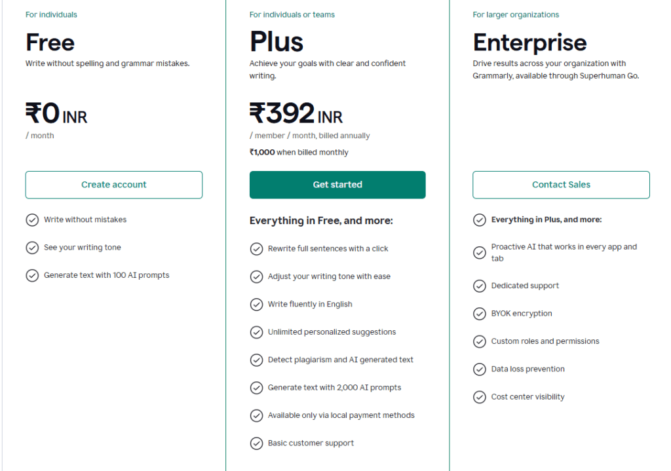Click check icon beside Data loss prevention
Image resolution: width=671 pixels, height=471 pixels.
pyautogui.click(x=480, y=369)
